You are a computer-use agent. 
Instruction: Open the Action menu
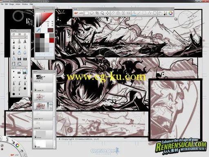(18, 4)
